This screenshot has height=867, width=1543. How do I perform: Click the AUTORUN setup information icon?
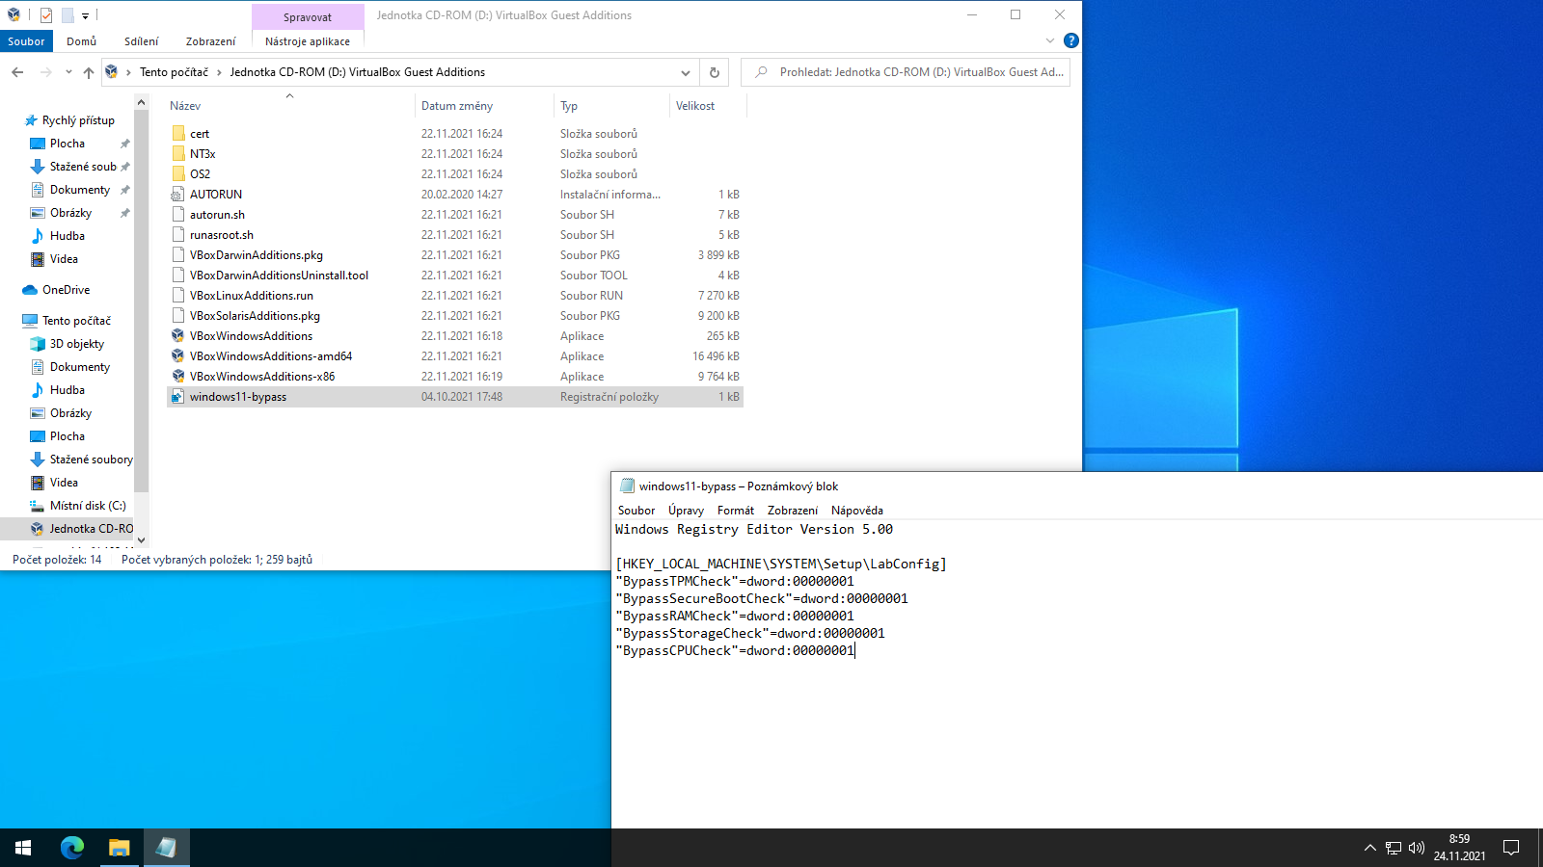click(178, 195)
